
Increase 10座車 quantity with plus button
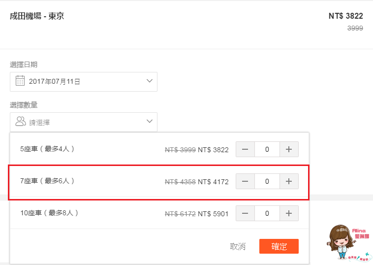[x=289, y=213]
